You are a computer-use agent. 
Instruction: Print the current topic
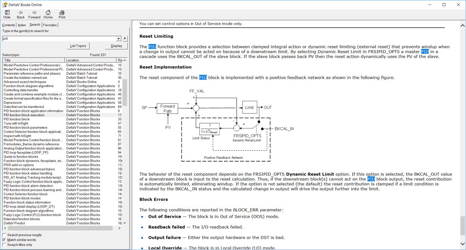tap(62, 14)
